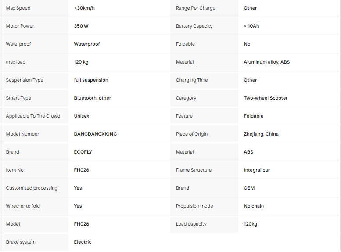Viewport: 341px width, 252px height.
Task: Click the 350 W motor power value
Action: pos(81,26)
